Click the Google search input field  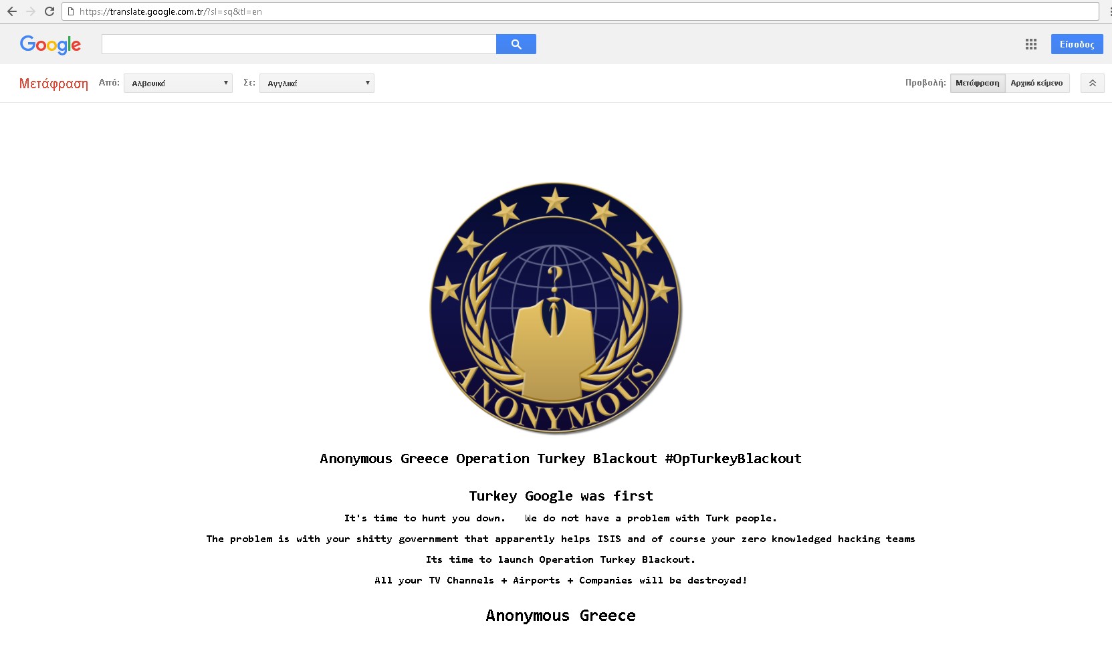click(299, 44)
